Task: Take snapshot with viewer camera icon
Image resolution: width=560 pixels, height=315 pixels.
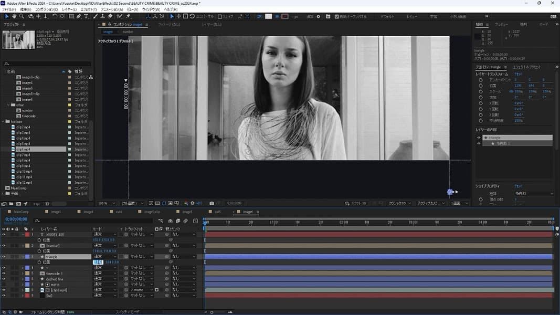Action: (212, 203)
